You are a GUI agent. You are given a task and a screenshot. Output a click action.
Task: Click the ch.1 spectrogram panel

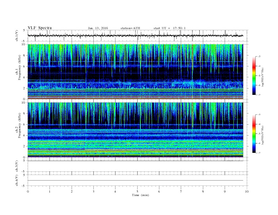(x=135, y=72)
